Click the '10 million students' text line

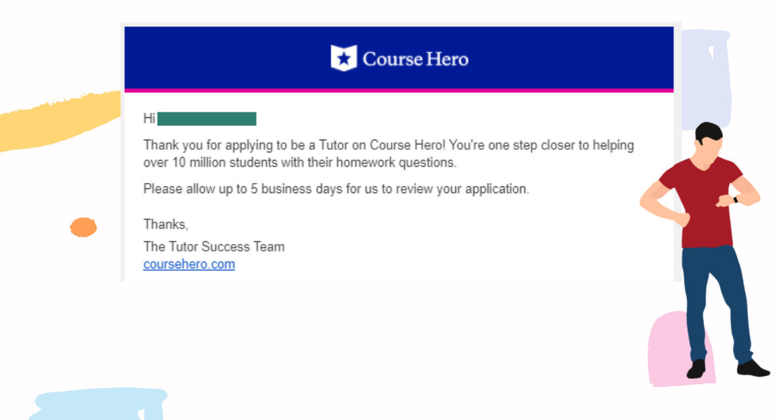tap(299, 163)
